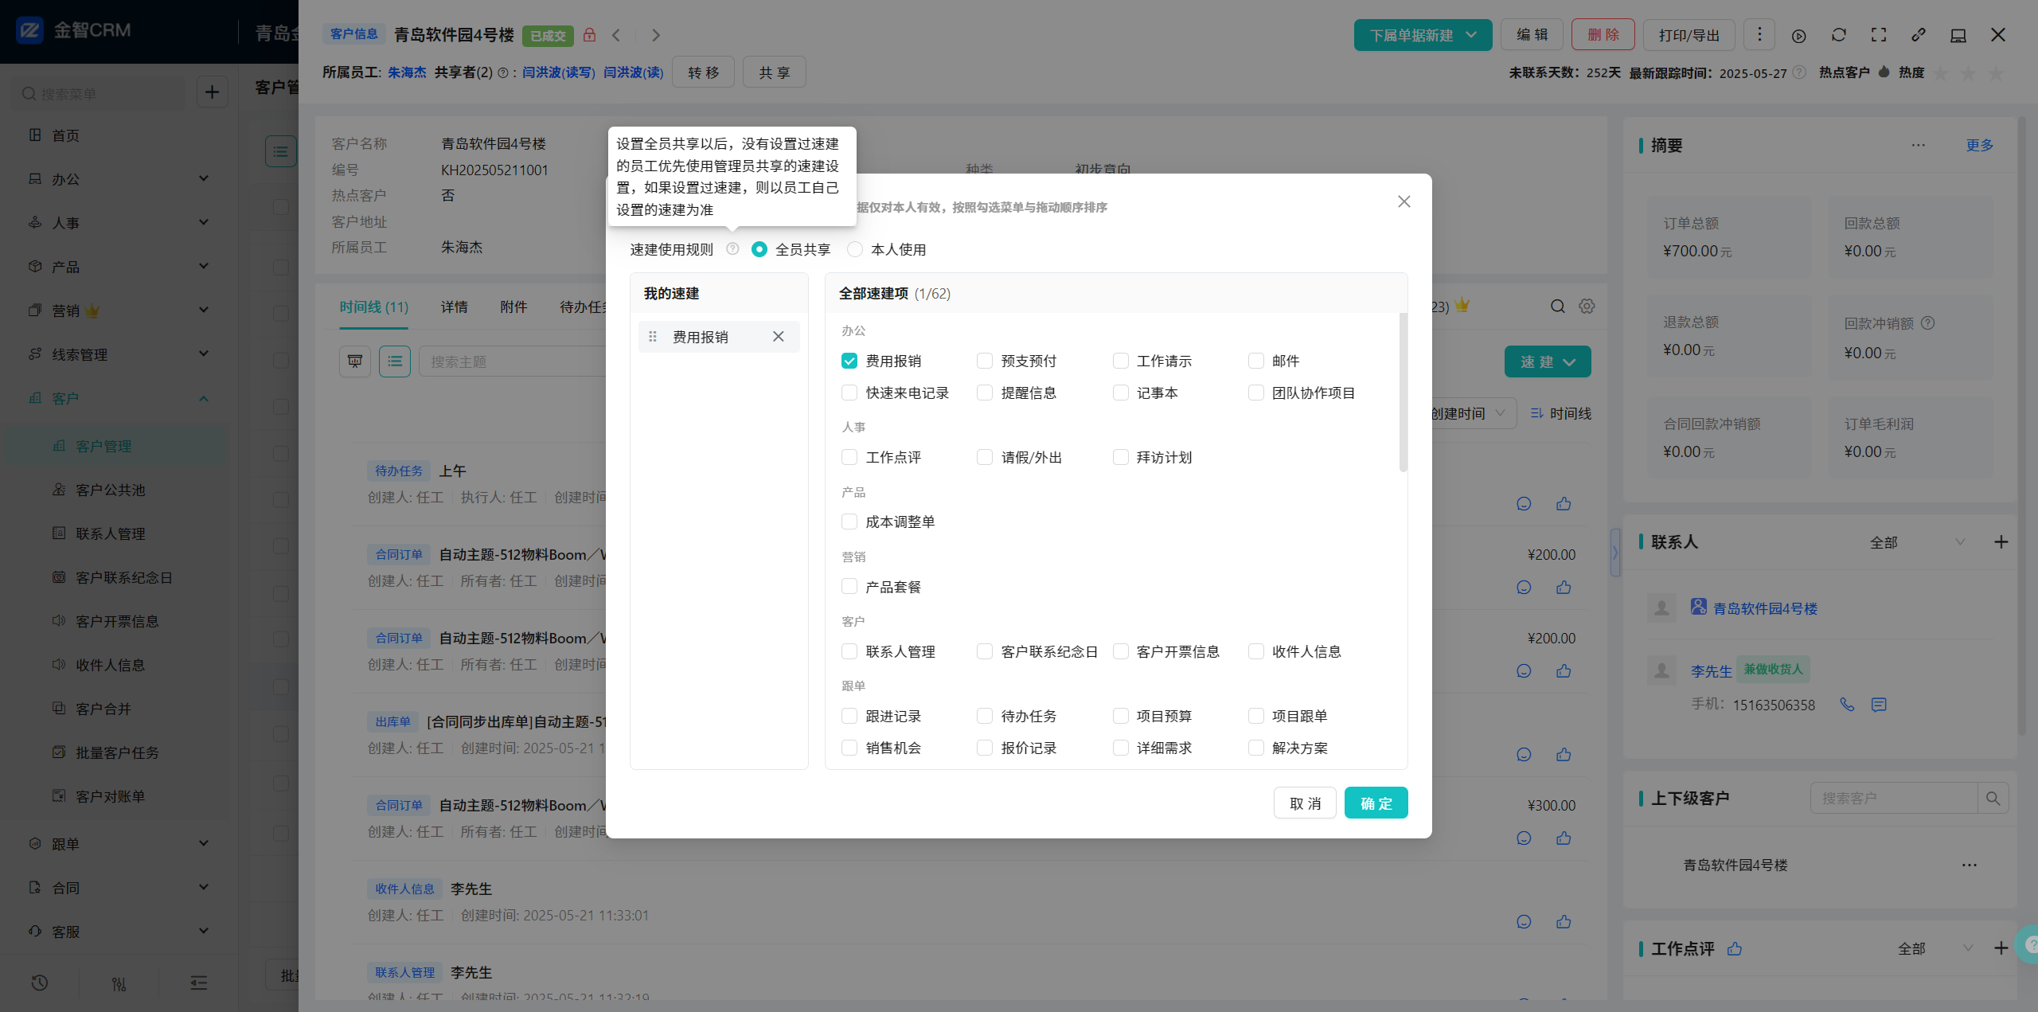Screen dimensions: 2038x1012
Task: Open the 下属单据新建 dropdown
Action: [1422, 35]
